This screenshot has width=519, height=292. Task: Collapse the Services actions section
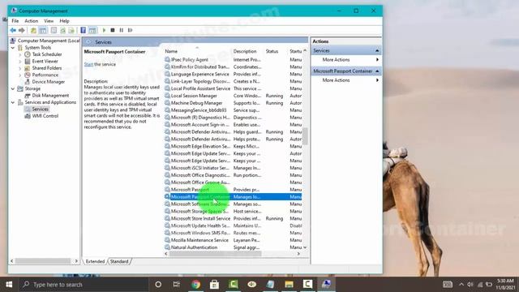point(377,50)
